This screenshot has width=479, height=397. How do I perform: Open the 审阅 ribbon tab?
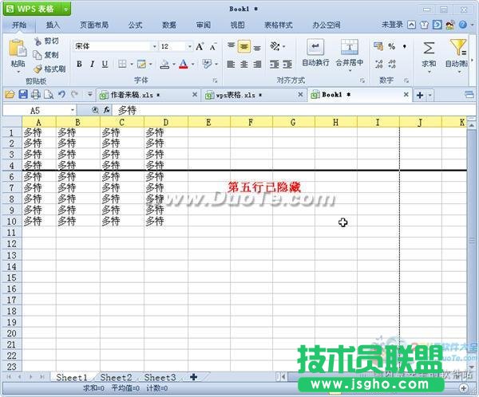coord(204,25)
